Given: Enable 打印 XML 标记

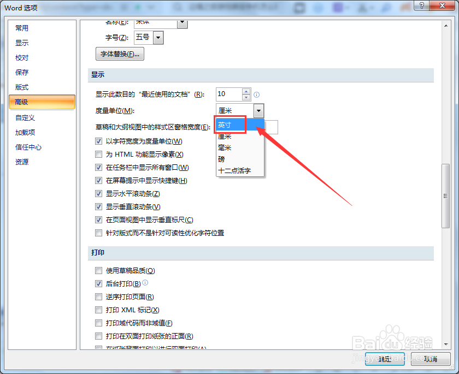Looking at the screenshot, I should (x=99, y=310).
